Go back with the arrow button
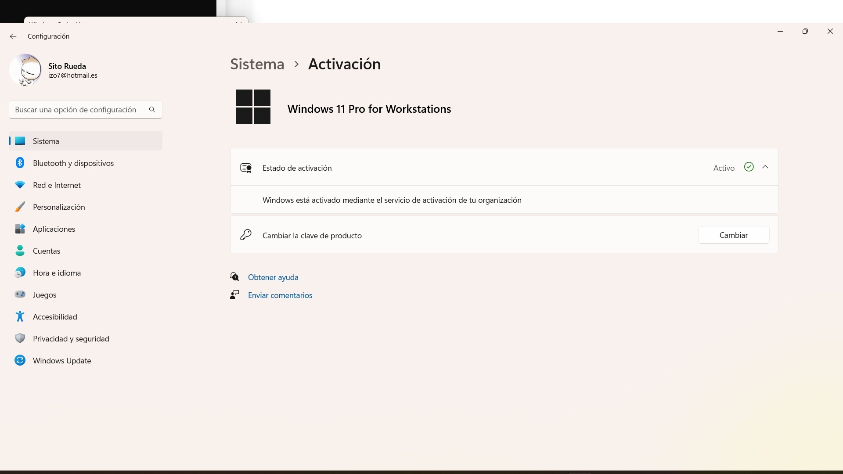Screen dimensions: 843x474 (13, 36)
